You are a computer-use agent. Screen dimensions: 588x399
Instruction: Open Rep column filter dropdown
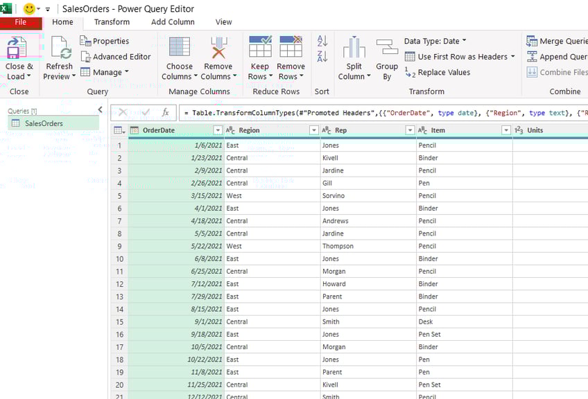(x=410, y=130)
